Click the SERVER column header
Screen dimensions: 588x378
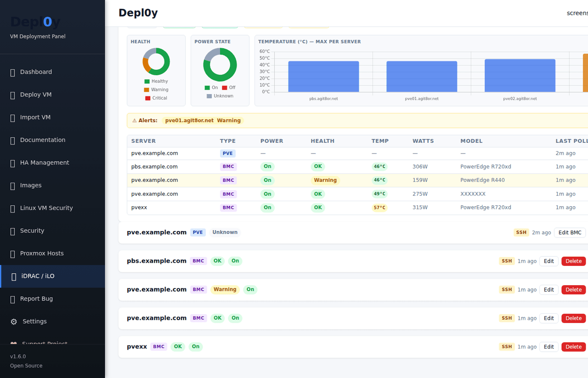coord(143,141)
